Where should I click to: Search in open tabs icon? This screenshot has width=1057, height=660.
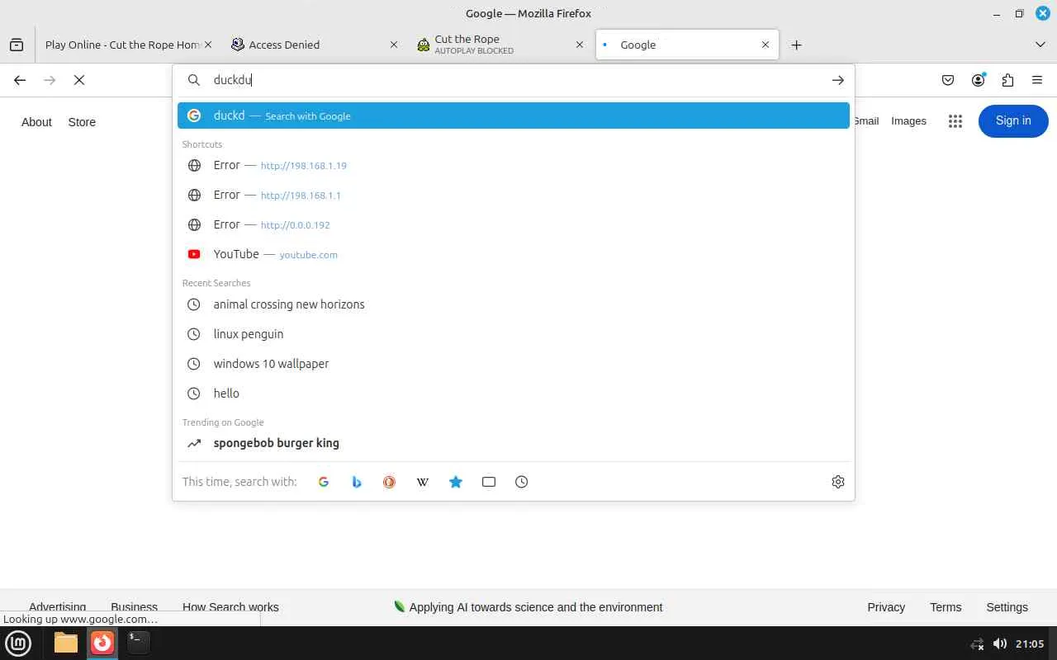click(x=489, y=482)
